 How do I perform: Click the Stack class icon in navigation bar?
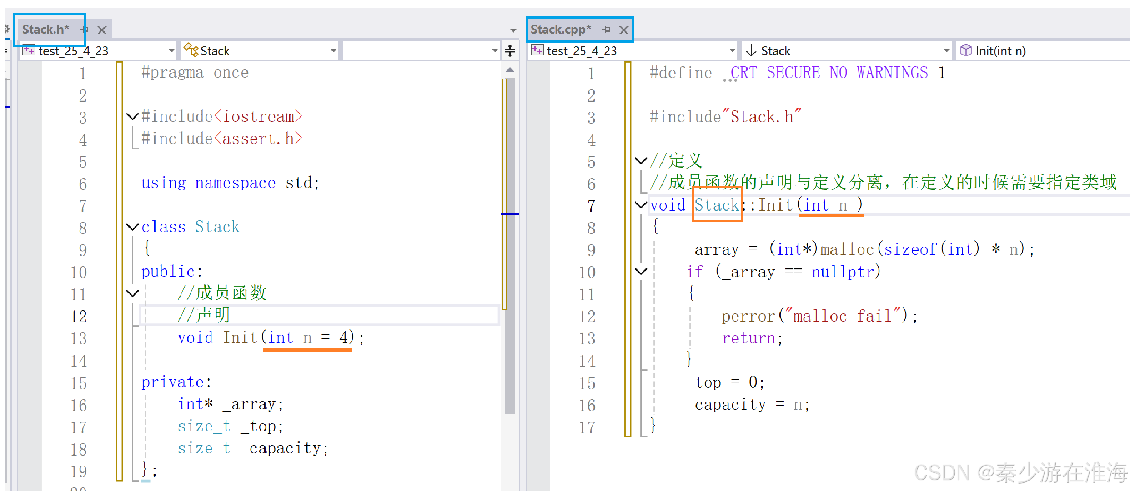191,50
